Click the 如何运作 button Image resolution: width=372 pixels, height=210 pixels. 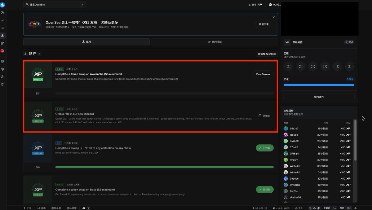(319, 97)
